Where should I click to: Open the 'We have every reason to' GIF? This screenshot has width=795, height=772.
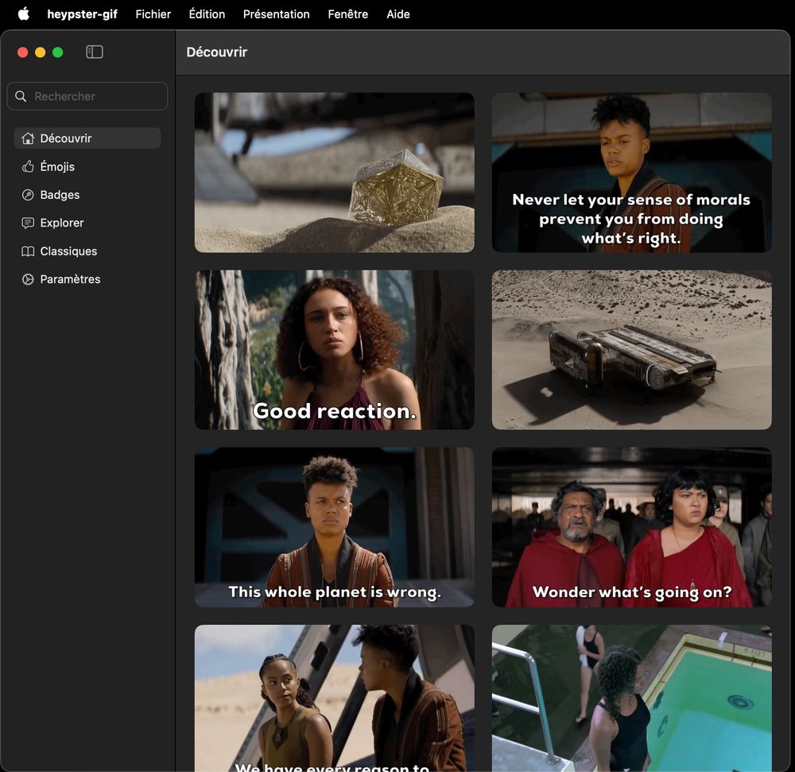pyautogui.click(x=335, y=698)
